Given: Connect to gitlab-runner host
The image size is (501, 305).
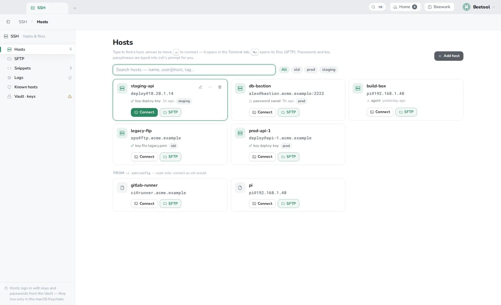Looking at the screenshot, I should 144,204.
